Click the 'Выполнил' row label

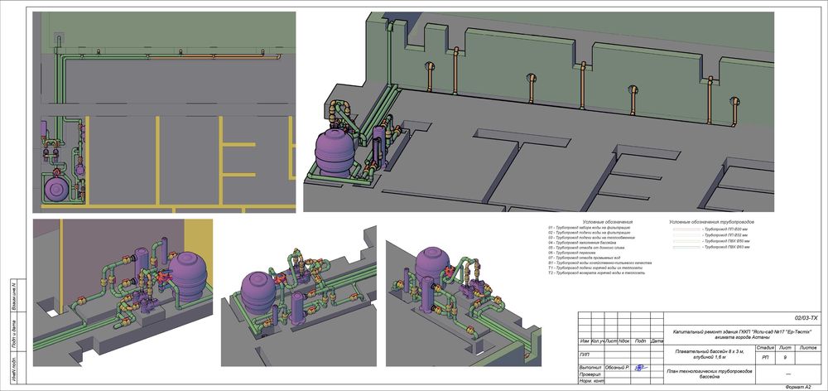tap(591, 367)
